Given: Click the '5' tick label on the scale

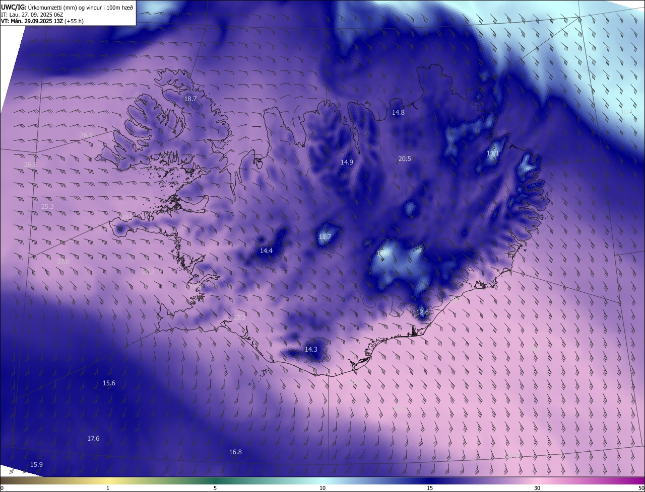Looking at the screenshot, I should pos(215,488).
